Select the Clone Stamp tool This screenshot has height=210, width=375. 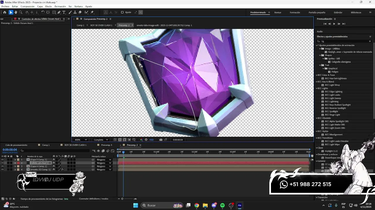click(x=75, y=12)
